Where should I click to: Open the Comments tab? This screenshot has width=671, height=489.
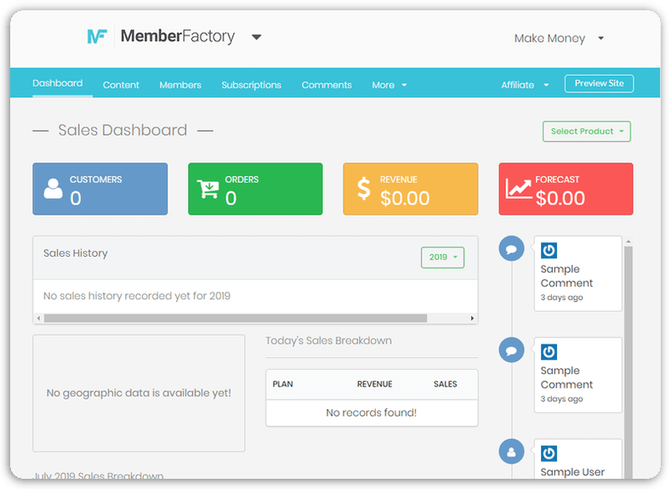[327, 85]
